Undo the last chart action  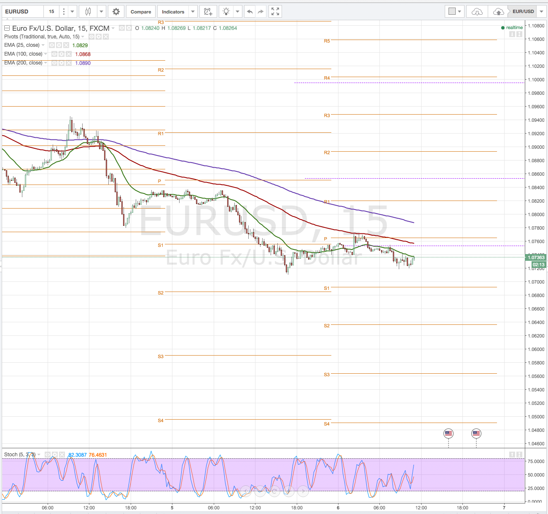[250, 11]
